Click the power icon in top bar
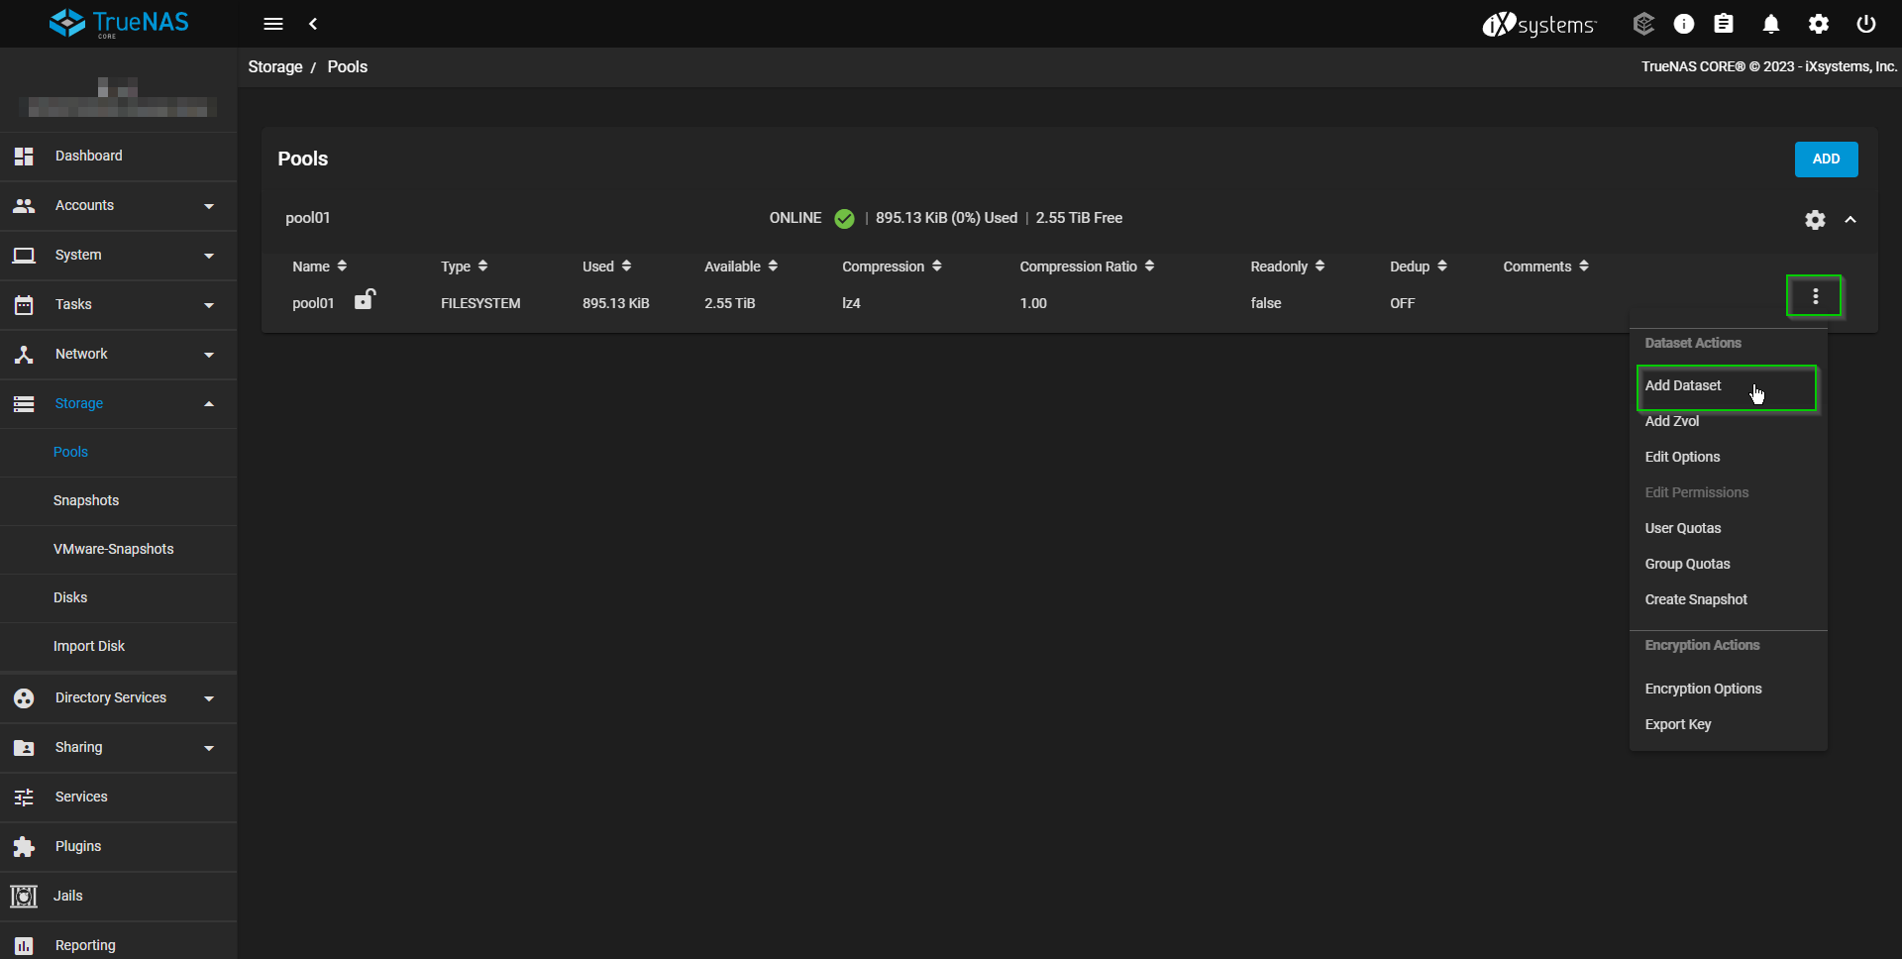 click(x=1865, y=24)
